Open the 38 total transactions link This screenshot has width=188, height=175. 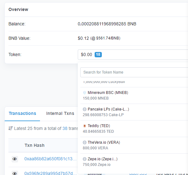(x=65, y=128)
